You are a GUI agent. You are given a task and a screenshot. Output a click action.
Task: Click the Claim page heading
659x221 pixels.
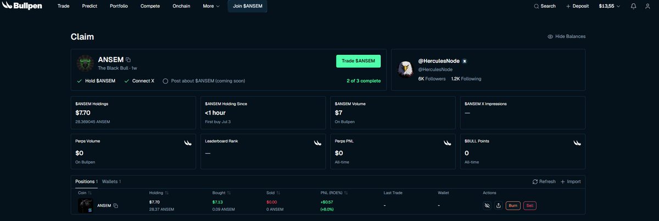(82, 37)
